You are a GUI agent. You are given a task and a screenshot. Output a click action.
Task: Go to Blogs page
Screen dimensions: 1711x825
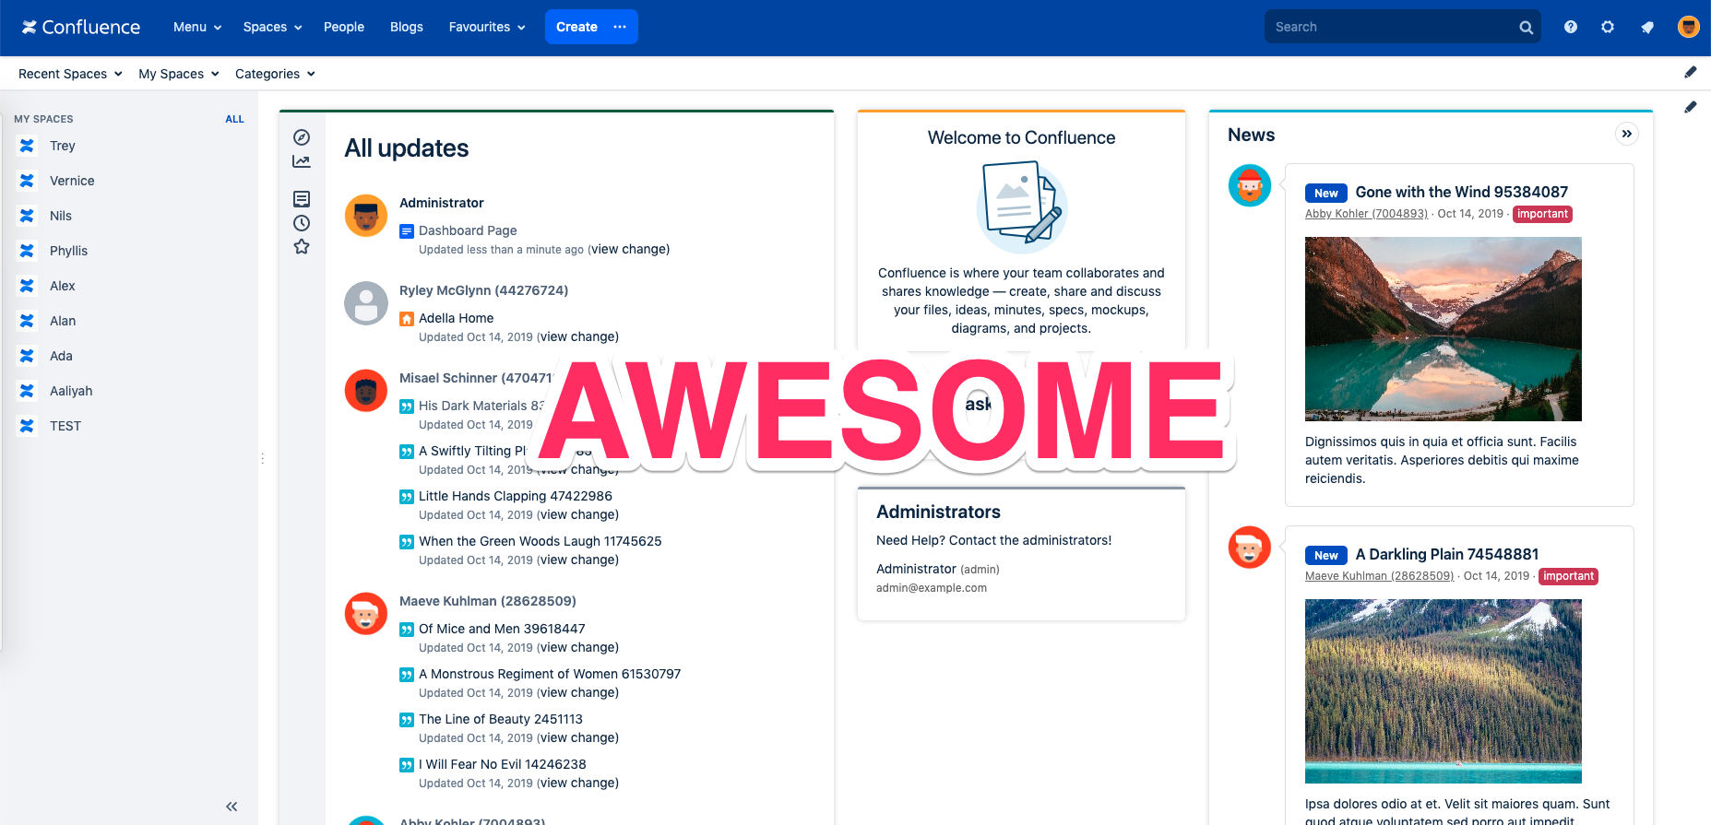tap(407, 27)
